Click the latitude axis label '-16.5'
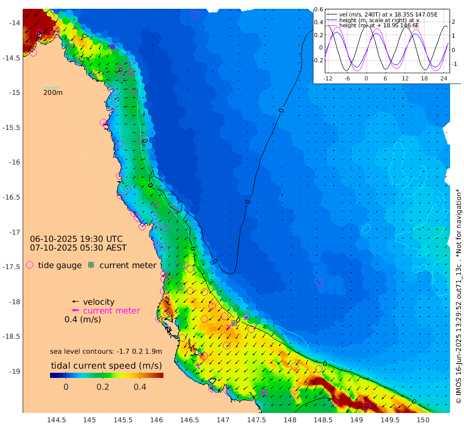Image resolution: width=464 pixels, height=430 pixels. tap(11, 197)
